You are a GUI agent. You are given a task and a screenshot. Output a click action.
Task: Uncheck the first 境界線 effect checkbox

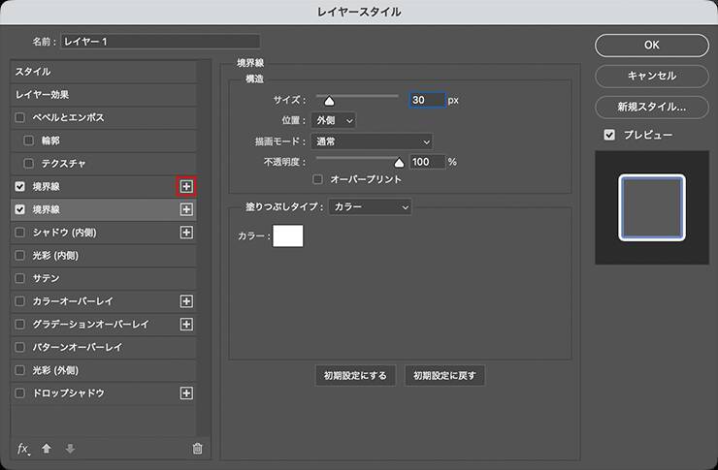pos(19,186)
